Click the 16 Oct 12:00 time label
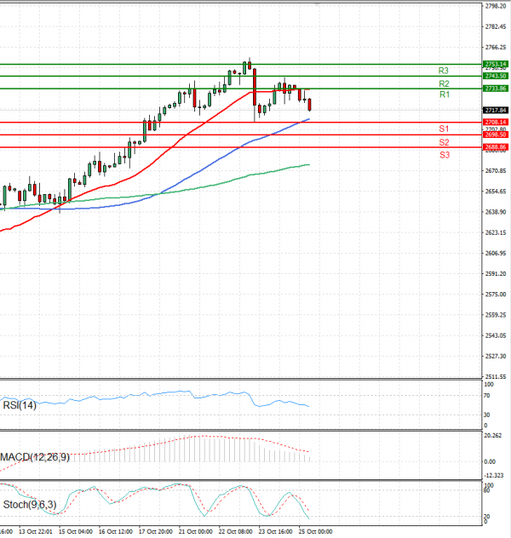The width and height of the screenshot is (511, 538). 115,531
